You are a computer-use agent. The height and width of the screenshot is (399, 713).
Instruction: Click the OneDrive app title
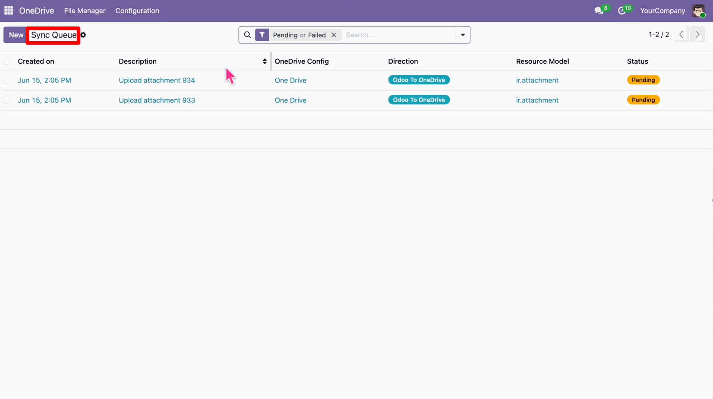click(x=36, y=11)
